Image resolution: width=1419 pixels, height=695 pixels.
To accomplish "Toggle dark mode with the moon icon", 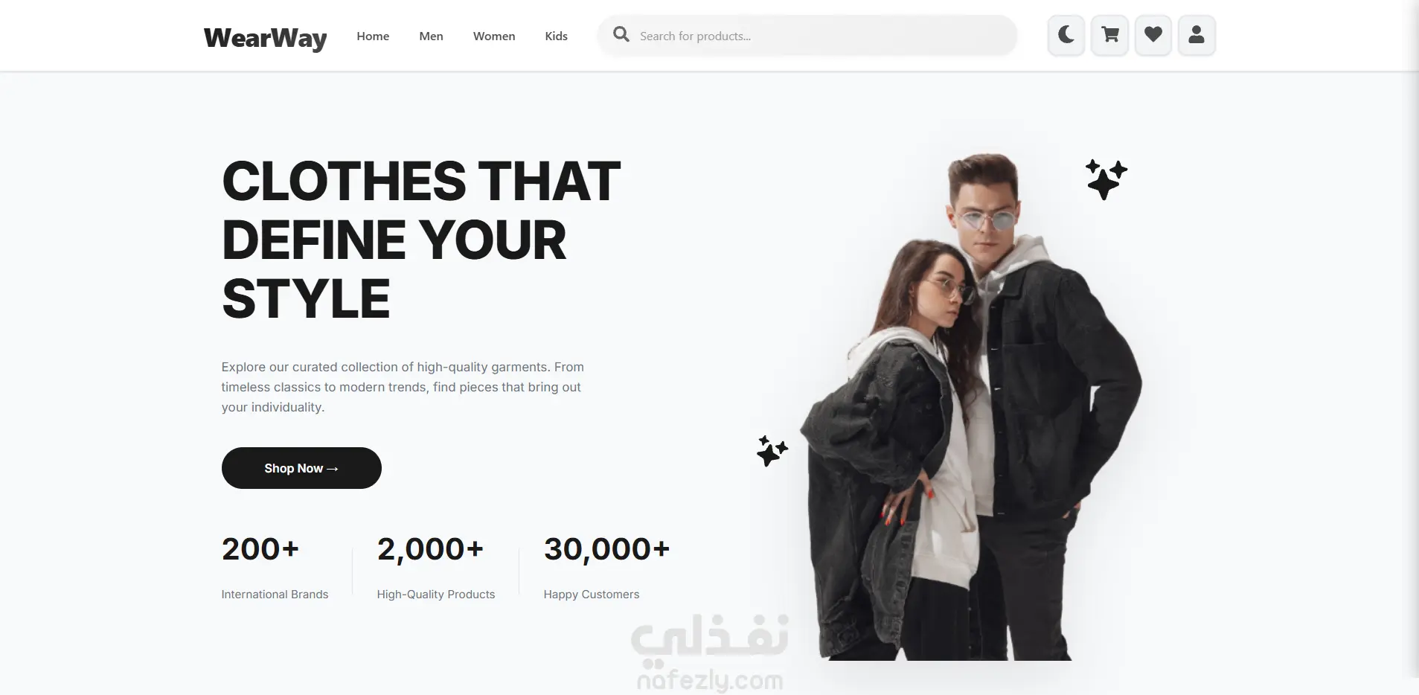I will click(1066, 35).
